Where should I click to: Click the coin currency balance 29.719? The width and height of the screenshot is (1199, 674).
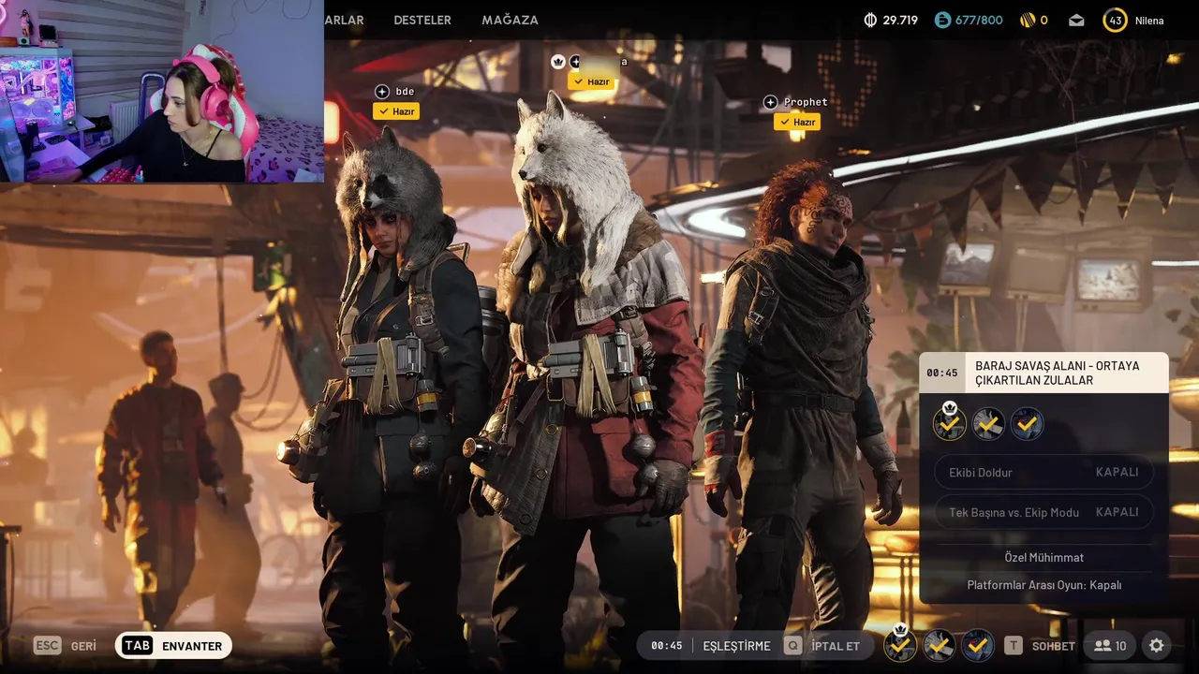[890, 20]
